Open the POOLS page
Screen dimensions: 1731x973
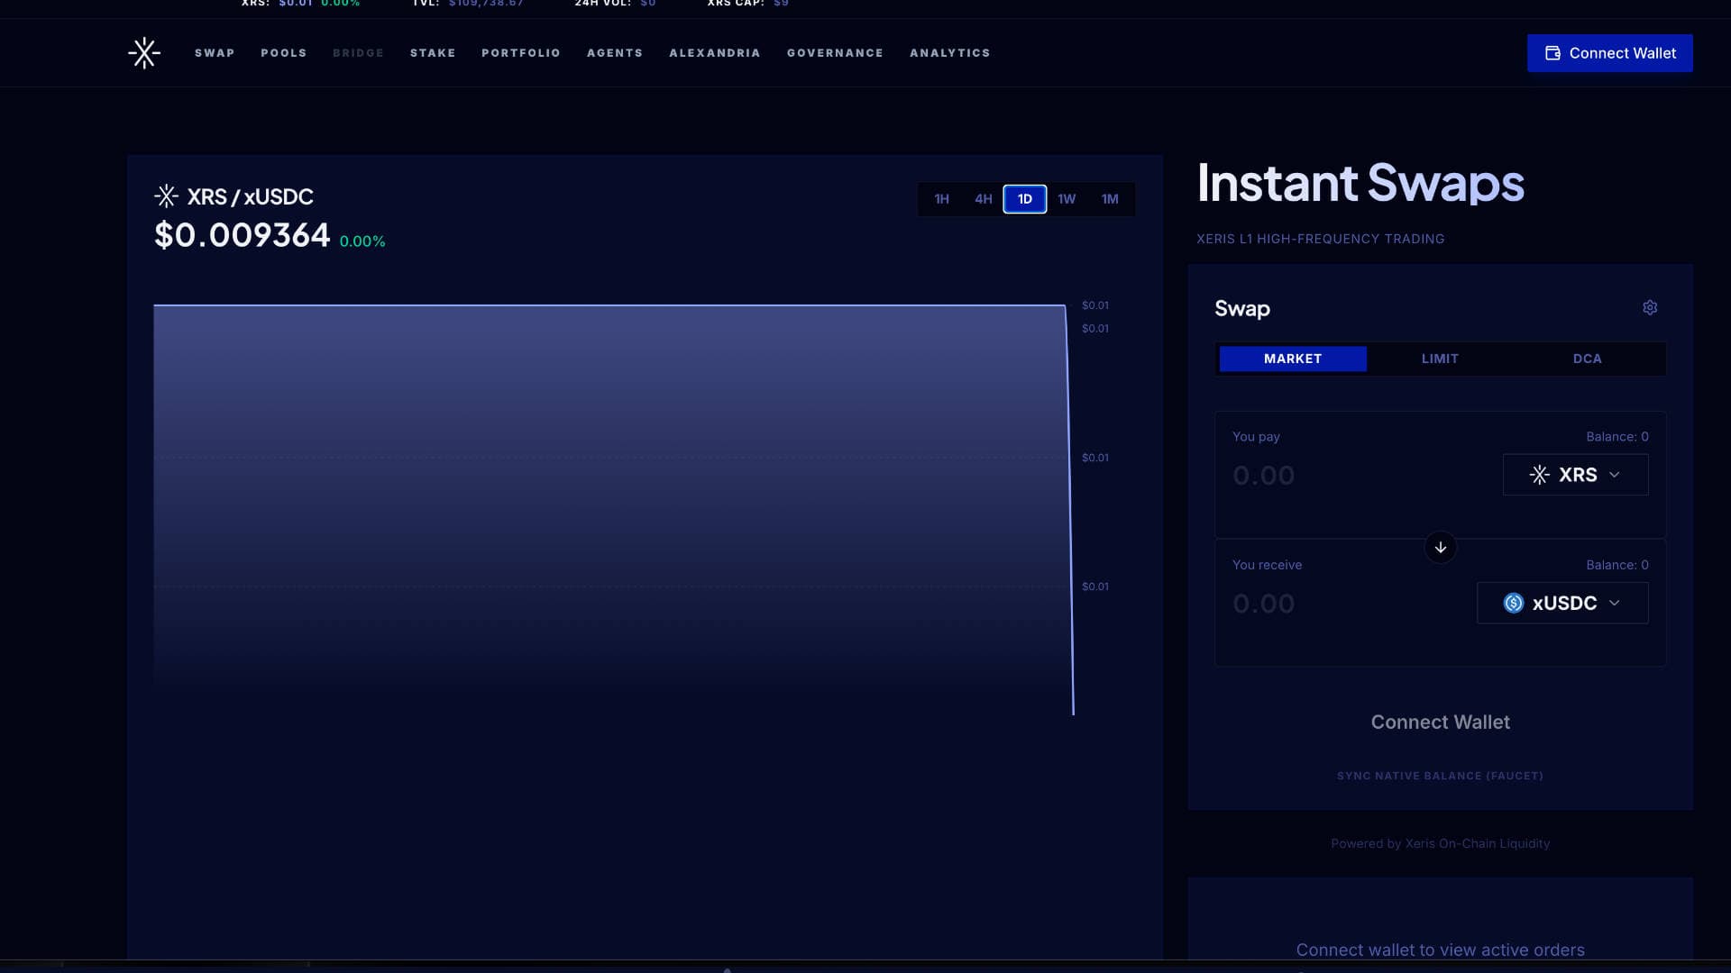tap(284, 53)
